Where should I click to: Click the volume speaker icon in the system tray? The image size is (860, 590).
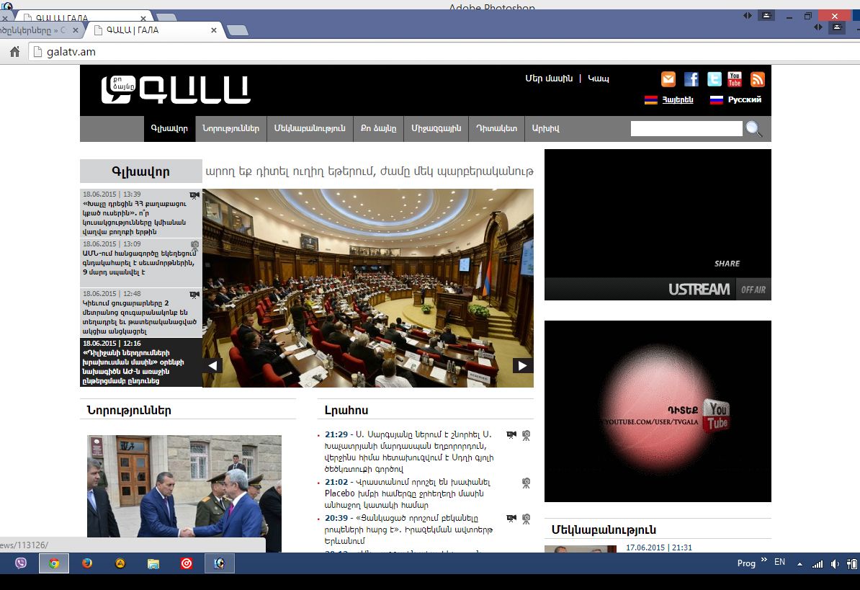(x=835, y=563)
